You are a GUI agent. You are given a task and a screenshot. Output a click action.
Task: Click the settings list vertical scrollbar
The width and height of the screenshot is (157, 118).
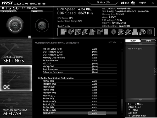122,82
